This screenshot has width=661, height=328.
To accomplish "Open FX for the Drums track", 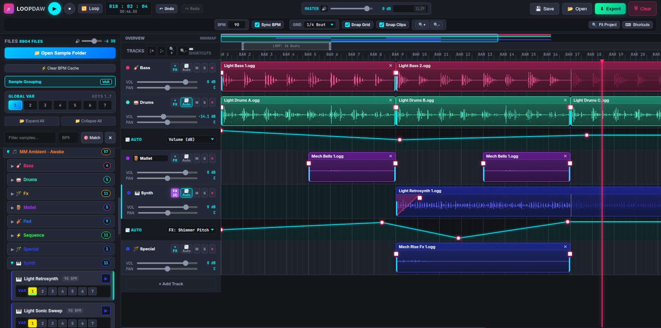I will tap(175, 102).
